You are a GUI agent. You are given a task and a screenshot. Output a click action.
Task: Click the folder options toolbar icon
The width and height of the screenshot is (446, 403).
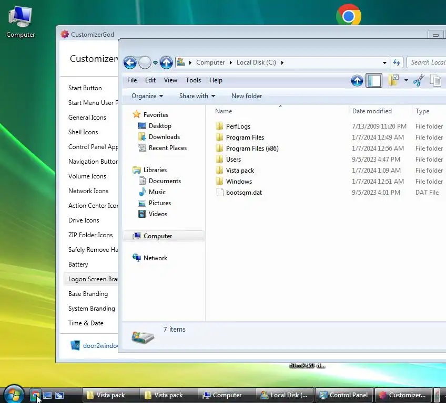click(393, 80)
